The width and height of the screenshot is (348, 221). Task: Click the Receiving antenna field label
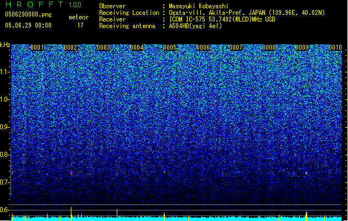tap(127, 26)
